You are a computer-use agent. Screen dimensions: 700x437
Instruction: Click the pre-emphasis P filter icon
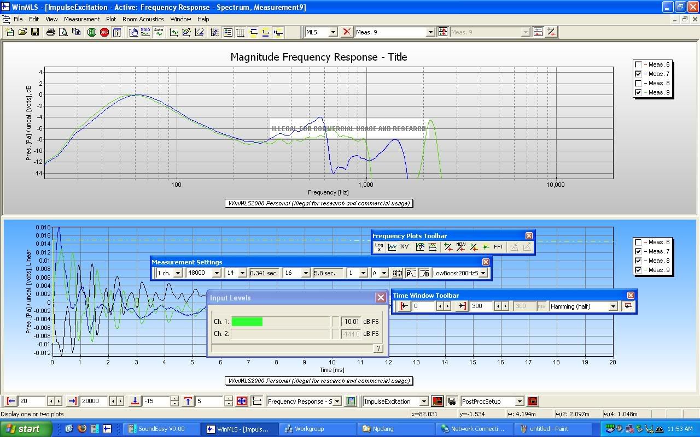click(x=411, y=273)
